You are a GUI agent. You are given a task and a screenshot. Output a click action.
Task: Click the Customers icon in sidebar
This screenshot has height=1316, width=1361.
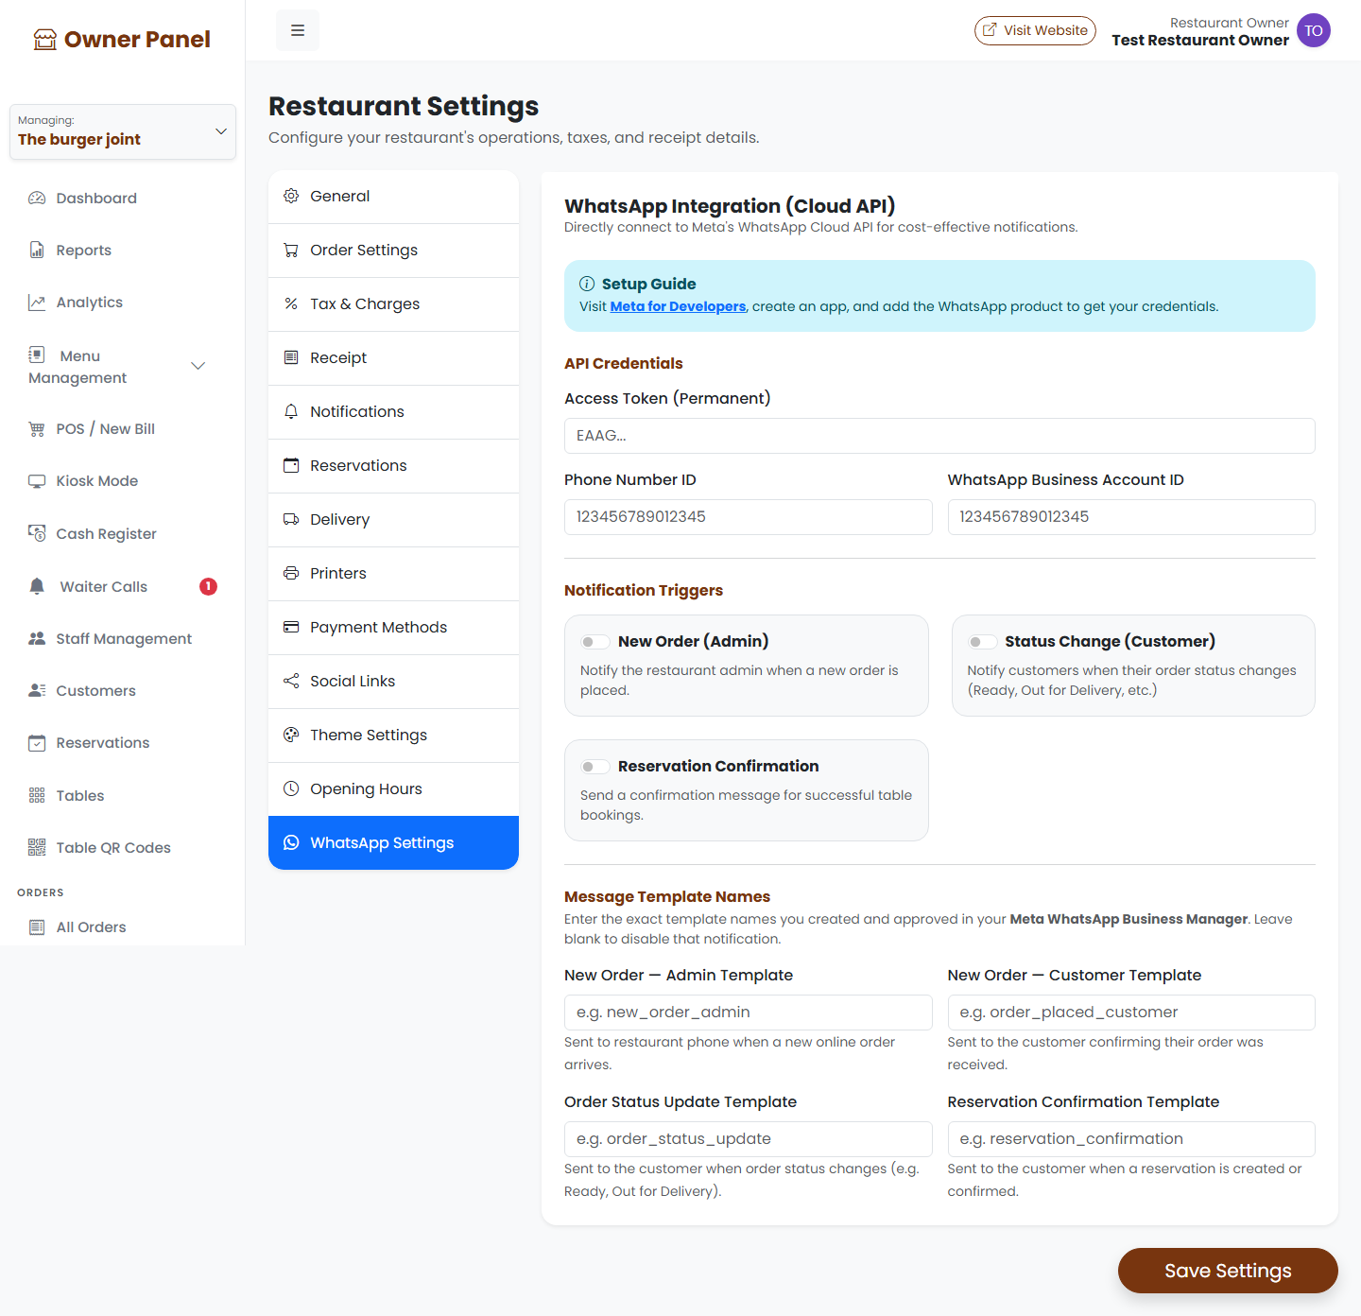coord(37,691)
